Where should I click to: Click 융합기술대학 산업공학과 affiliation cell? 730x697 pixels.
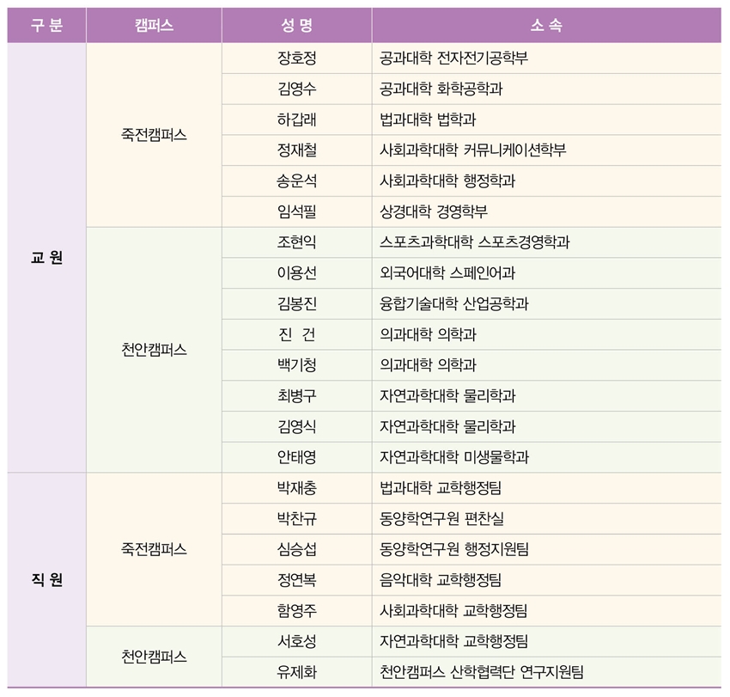tap(546, 303)
